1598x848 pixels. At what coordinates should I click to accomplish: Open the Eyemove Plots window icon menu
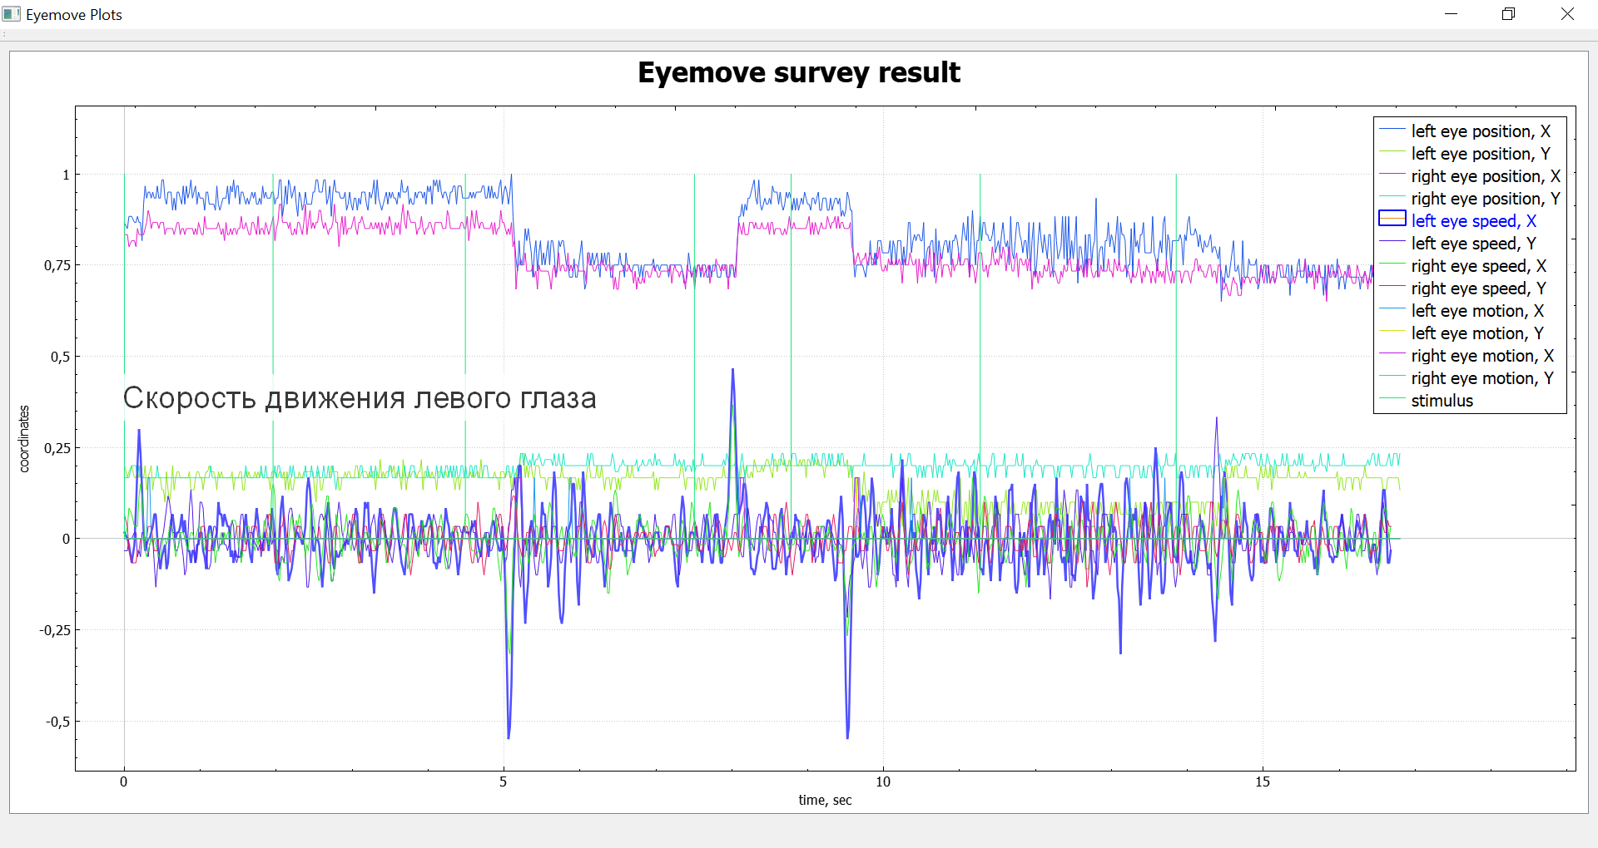(x=12, y=14)
